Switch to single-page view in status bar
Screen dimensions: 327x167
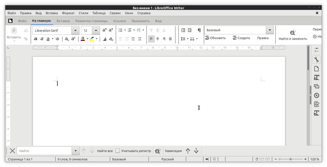257,159
